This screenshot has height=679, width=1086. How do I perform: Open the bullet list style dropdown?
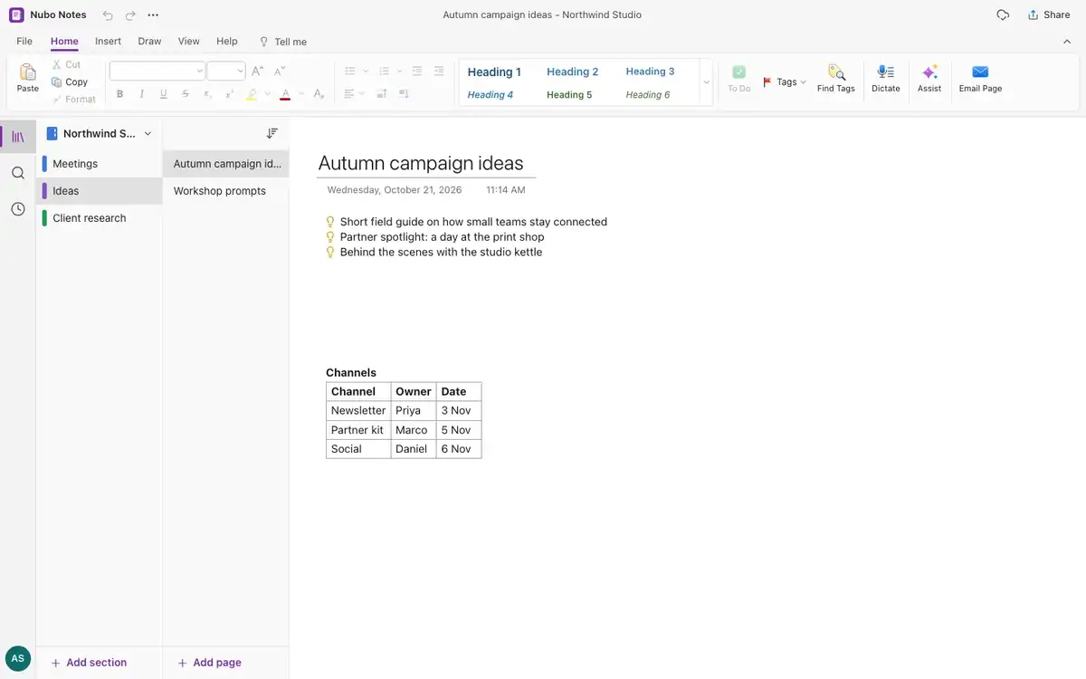pyautogui.click(x=366, y=71)
